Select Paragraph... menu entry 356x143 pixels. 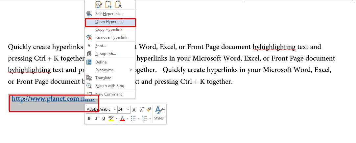tap(110, 54)
